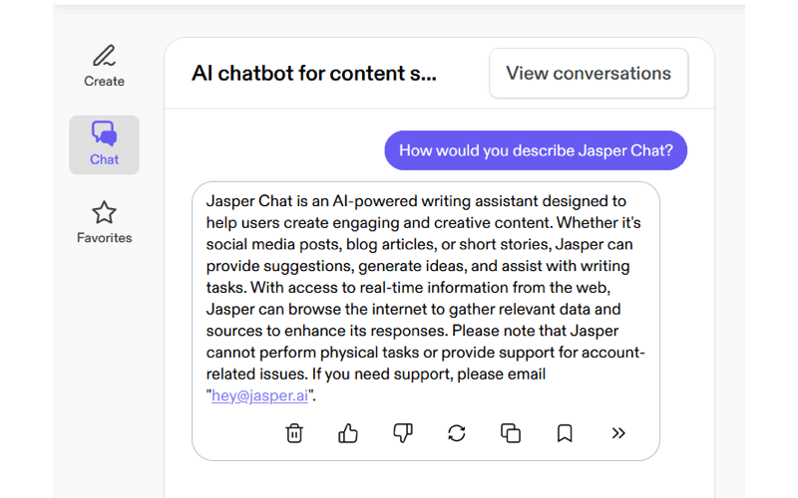
Task: Bookmark the response to save it
Action: pos(565,433)
